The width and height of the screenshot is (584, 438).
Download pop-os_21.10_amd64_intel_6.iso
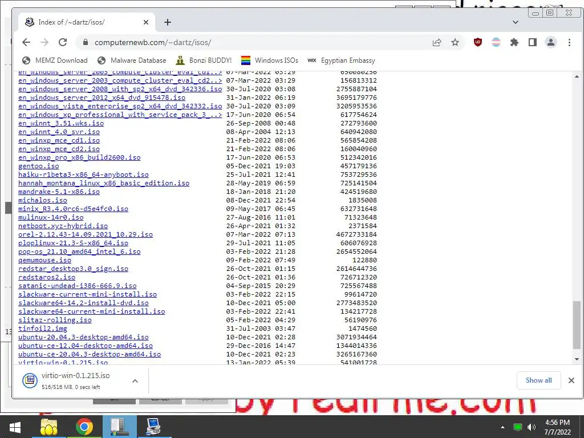click(x=79, y=252)
